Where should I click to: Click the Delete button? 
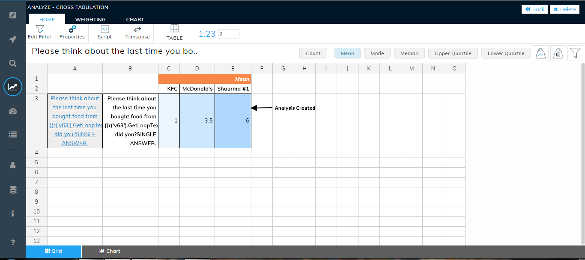[x=564, y=9]
